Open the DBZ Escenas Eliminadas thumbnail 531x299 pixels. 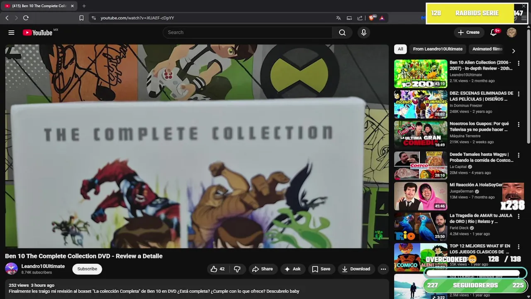421,104
